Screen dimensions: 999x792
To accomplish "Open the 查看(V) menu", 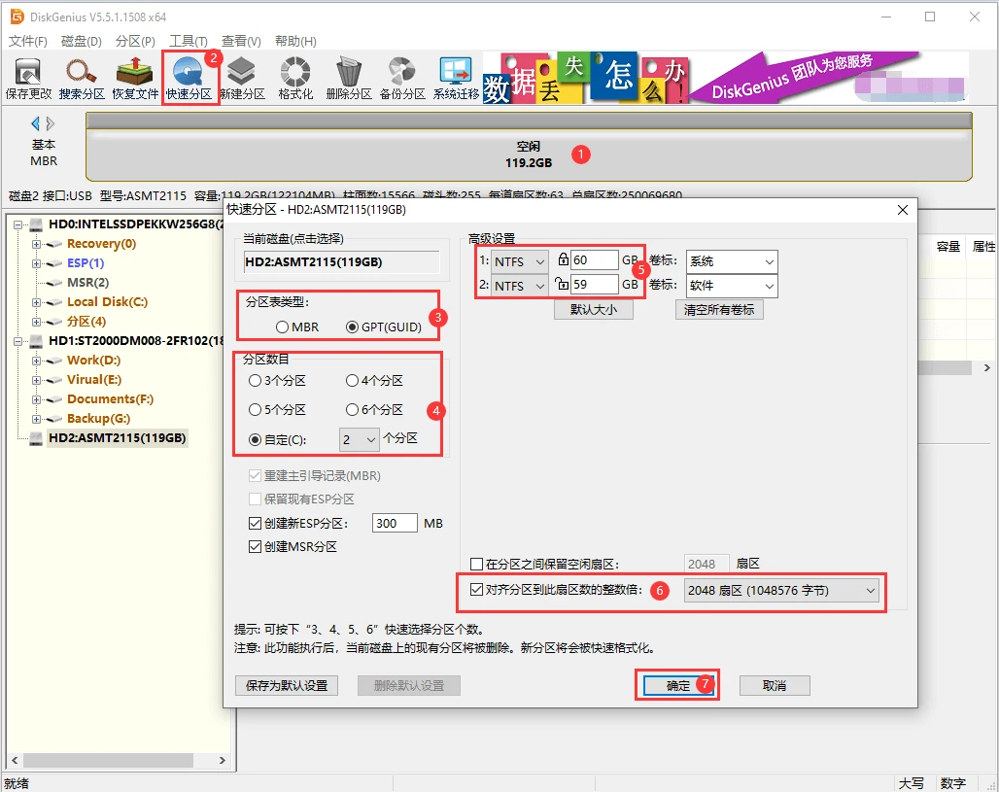I will [239, 41].
